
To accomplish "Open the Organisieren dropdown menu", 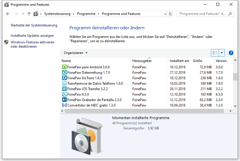I will tap(76, 53).
